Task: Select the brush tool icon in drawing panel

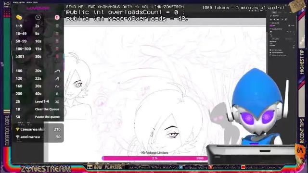Action: 271,16
